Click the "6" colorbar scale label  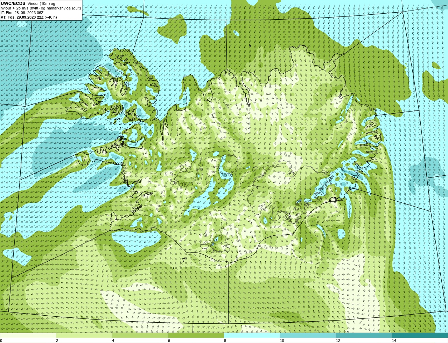tap(169, 341)
